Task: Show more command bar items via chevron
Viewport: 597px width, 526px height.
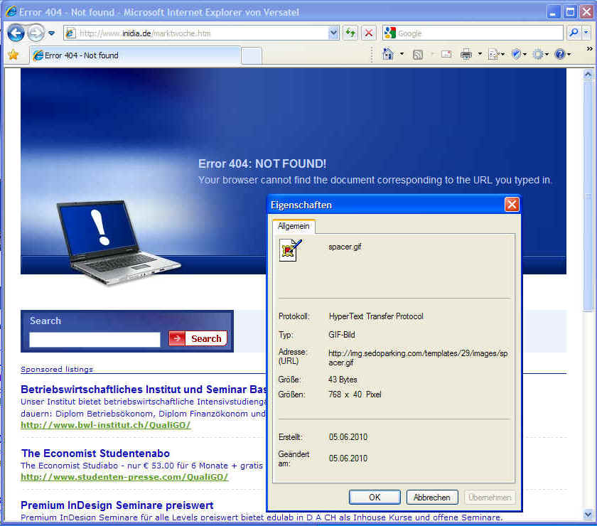Action: tap(589, 49)
